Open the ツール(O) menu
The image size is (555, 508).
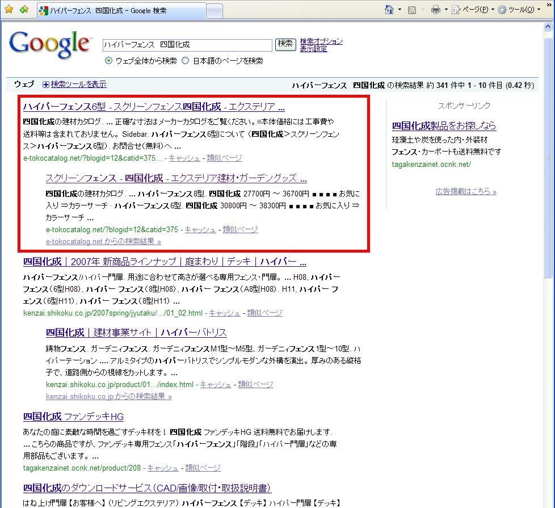pyautogui.click(x=519, y=10)
